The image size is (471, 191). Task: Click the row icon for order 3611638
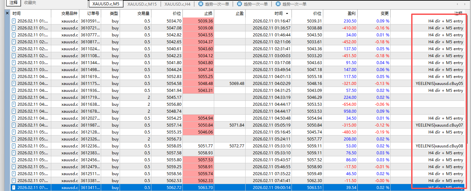point(14,104)
